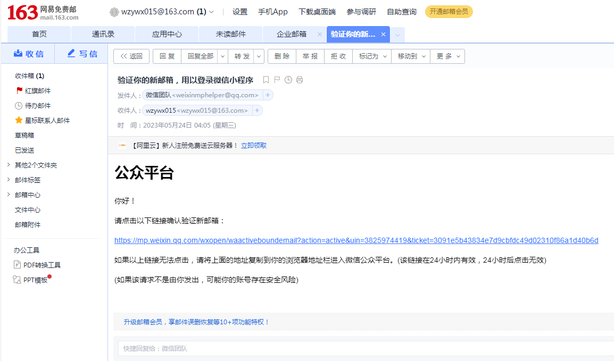Image resolution: width=614 pixels, height=361 pixels.
Task: Set a reminder using the clock icon
Action: pos(288,80)
